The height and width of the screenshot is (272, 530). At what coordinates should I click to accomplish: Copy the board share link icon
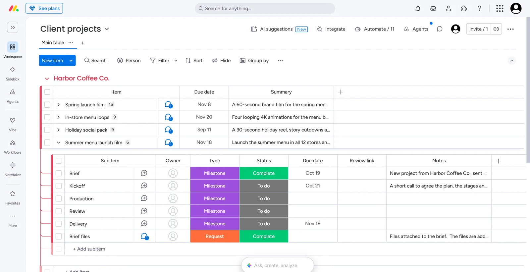(x=496, y=29)
